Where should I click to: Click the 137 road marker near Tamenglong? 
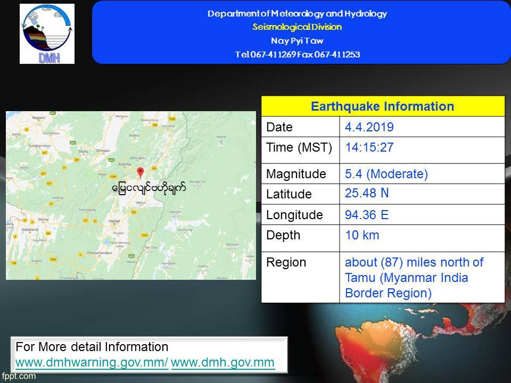(84, 220)
